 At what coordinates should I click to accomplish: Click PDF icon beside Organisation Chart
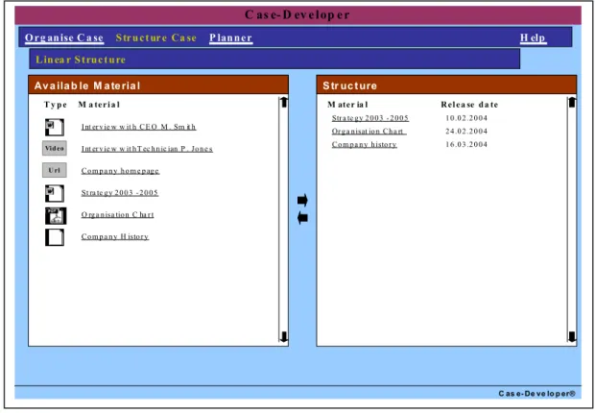[56, 216]
